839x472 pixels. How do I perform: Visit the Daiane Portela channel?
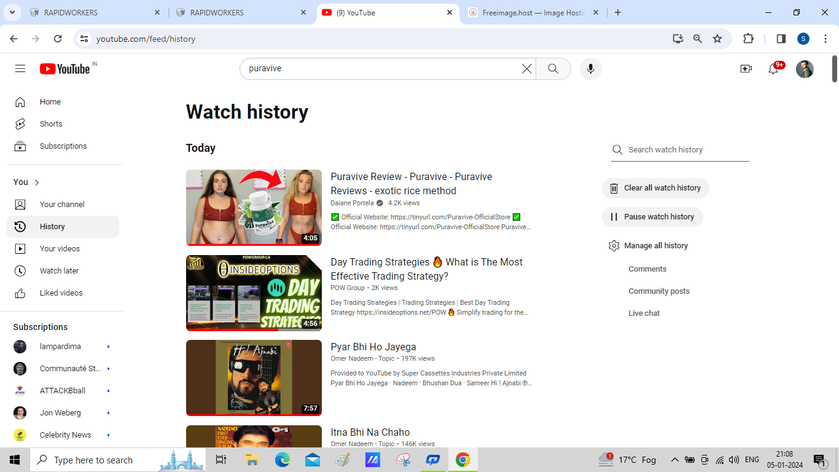(352, 203)
